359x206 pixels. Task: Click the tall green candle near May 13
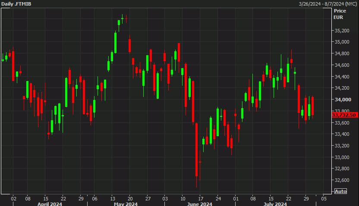tap(116, 42)
